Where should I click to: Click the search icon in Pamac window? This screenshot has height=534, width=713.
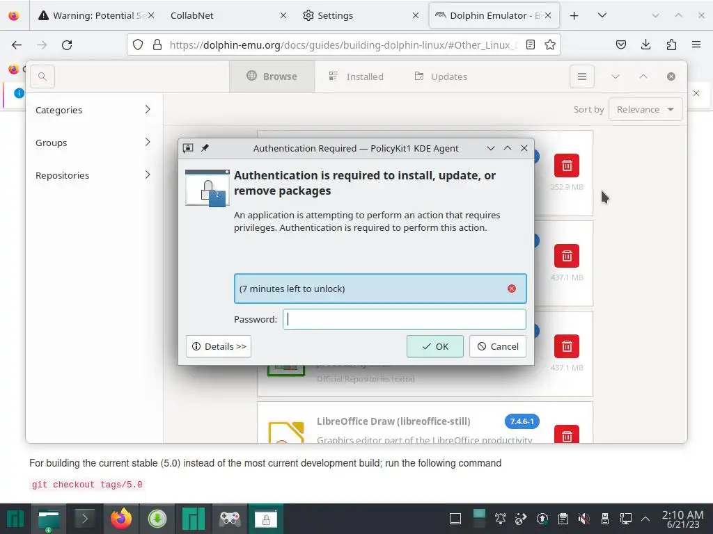pos(42,76)
